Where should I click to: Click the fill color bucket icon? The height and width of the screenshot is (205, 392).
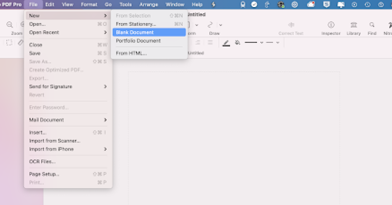tap(237, 42)
